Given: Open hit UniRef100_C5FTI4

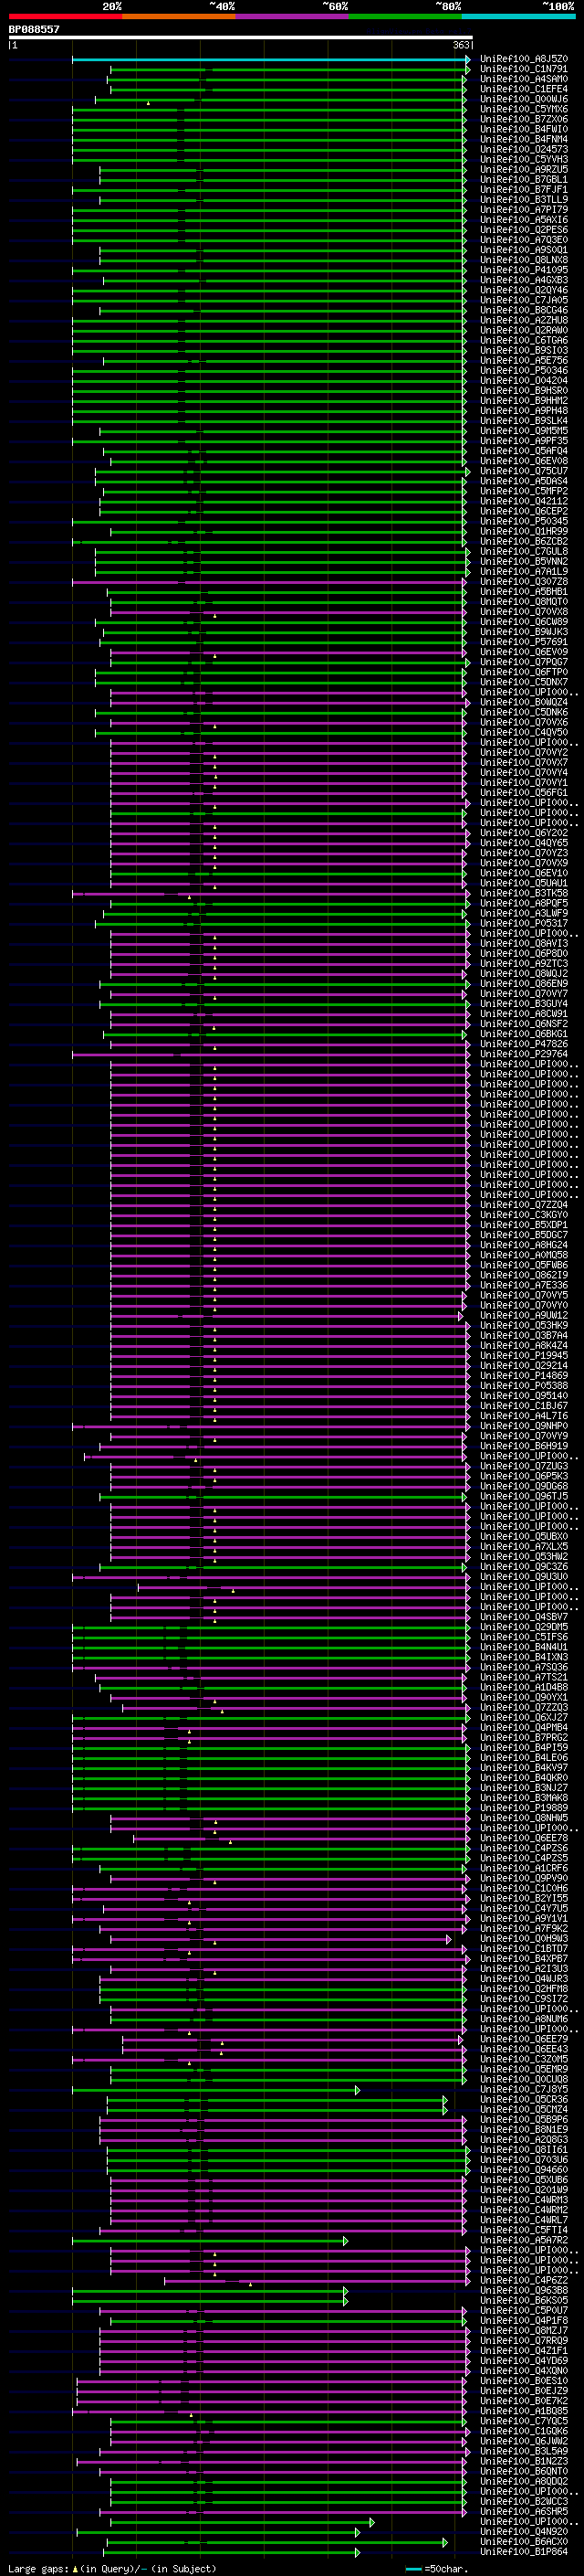Looking at the screenshot, I should [524, 2229].
